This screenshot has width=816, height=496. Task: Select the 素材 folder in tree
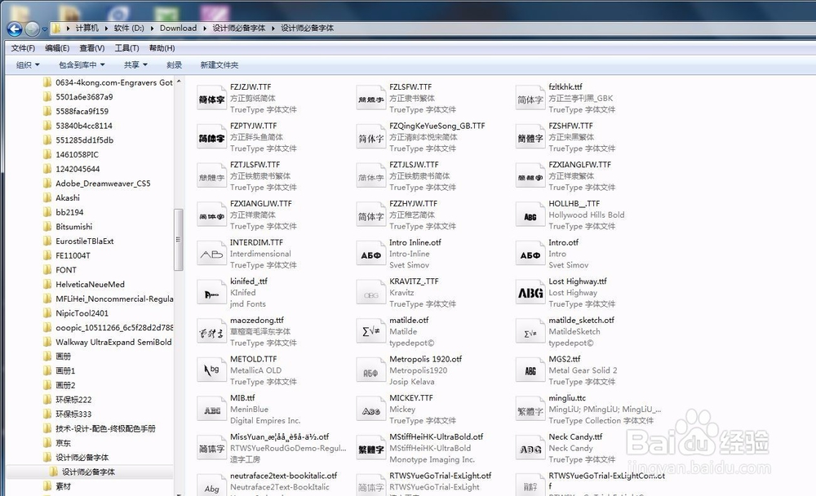[64, 486]
